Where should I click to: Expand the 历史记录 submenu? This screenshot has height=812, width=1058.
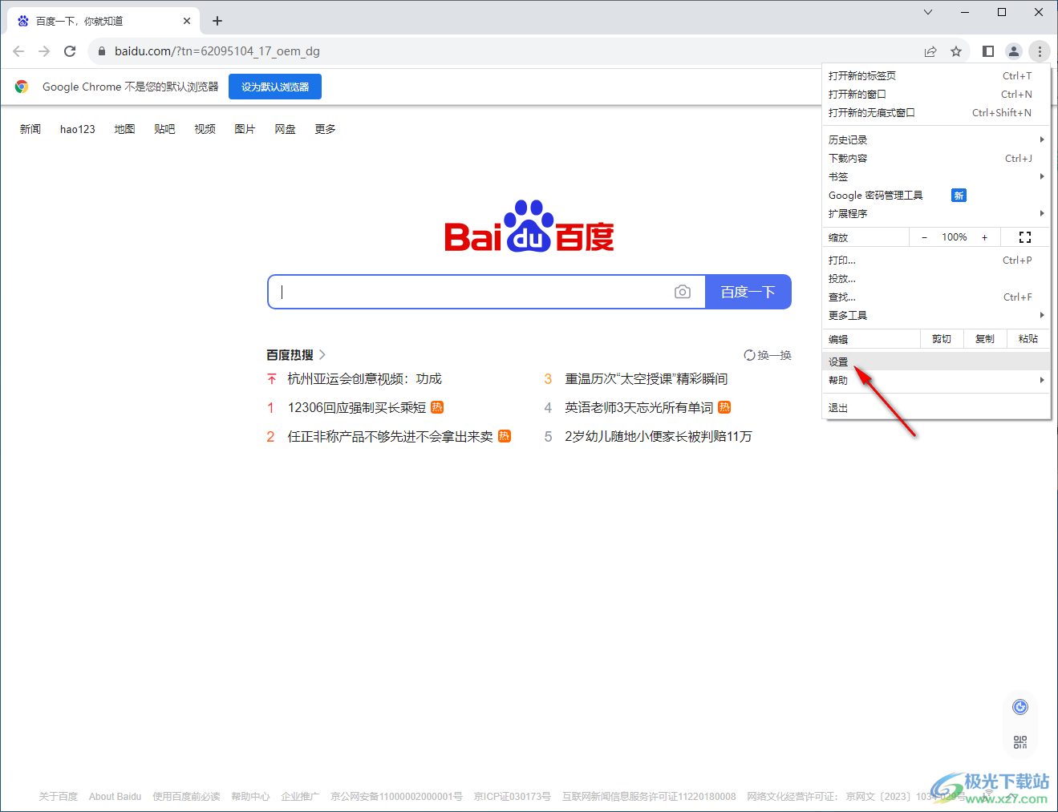(x=937, y=139)
